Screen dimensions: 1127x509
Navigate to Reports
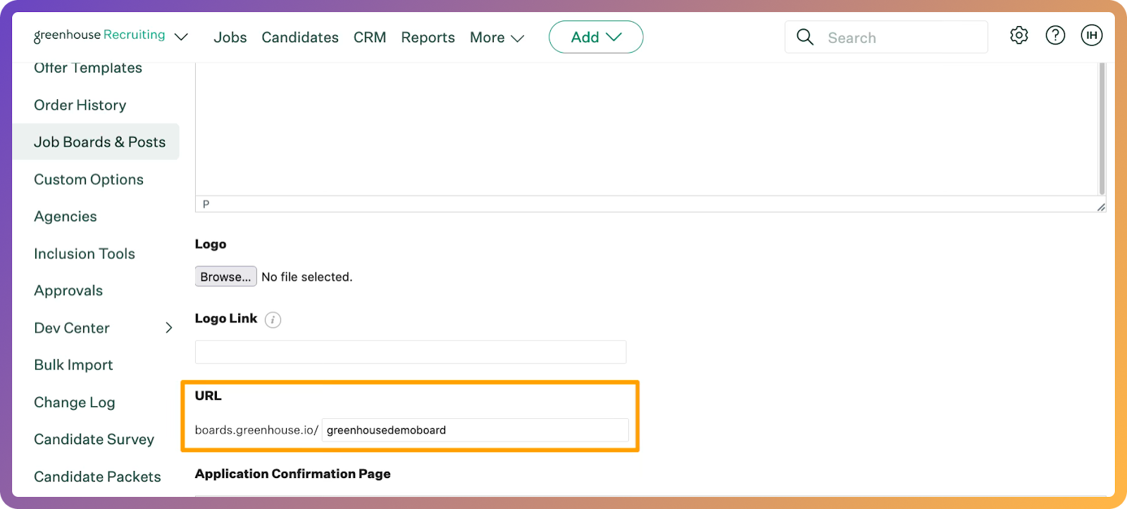428,37
